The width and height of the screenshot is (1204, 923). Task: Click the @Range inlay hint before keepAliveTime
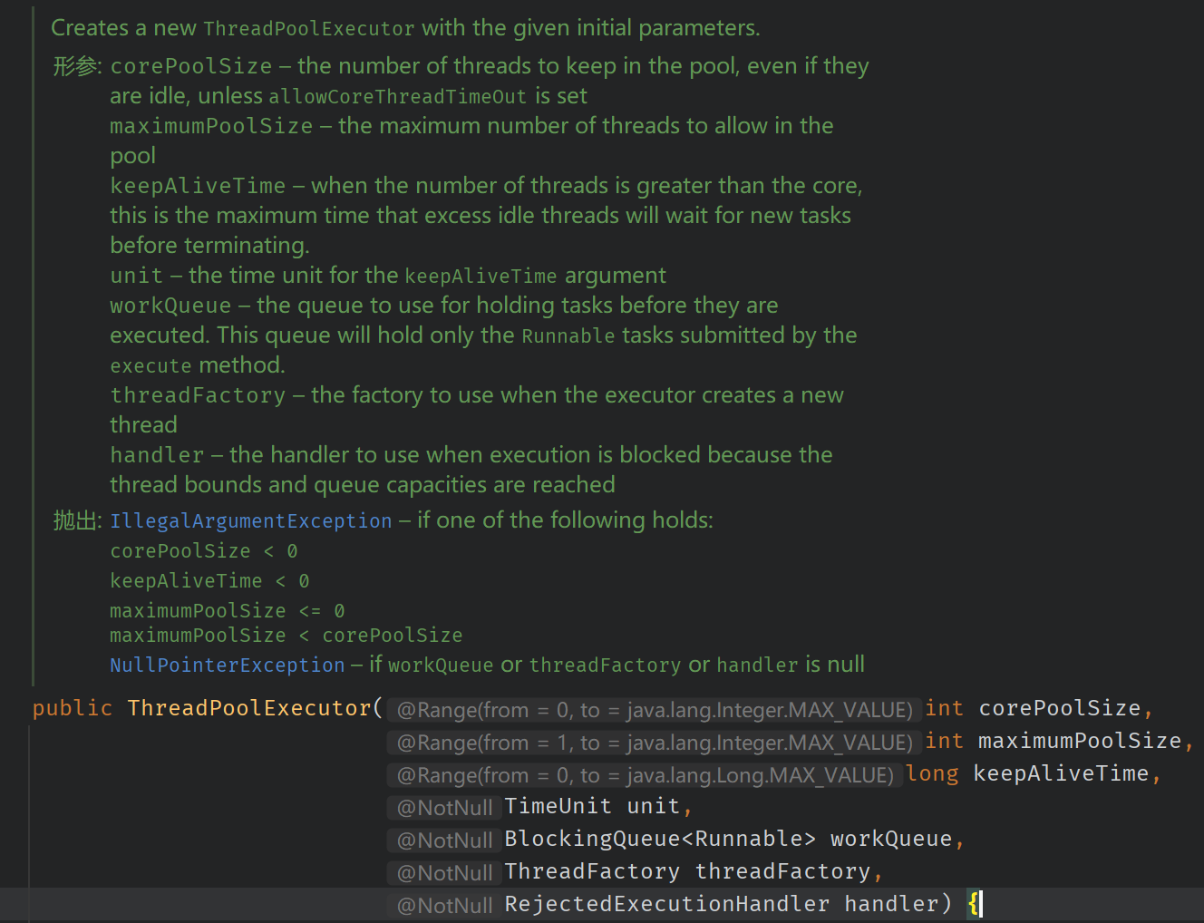point(645,775)
